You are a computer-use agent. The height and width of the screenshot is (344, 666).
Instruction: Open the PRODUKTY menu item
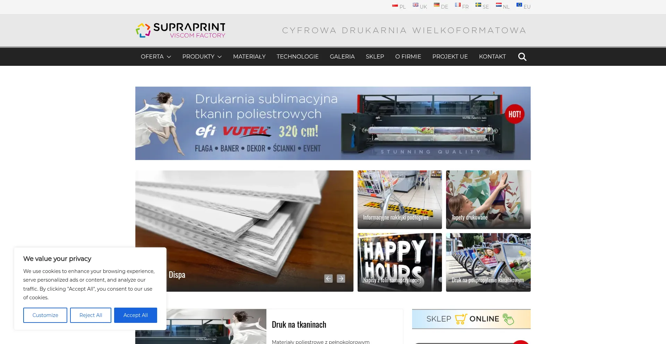(x=198, y=57)
